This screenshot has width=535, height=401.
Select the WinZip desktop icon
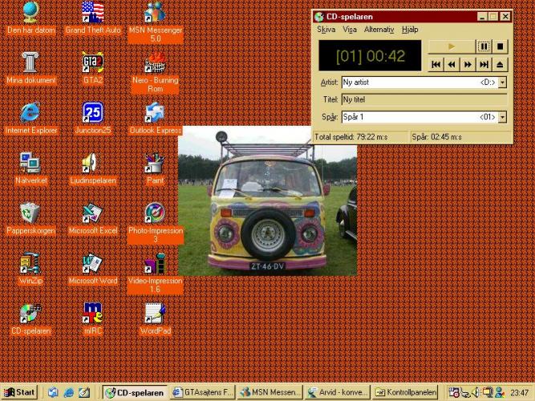[30, 264]
